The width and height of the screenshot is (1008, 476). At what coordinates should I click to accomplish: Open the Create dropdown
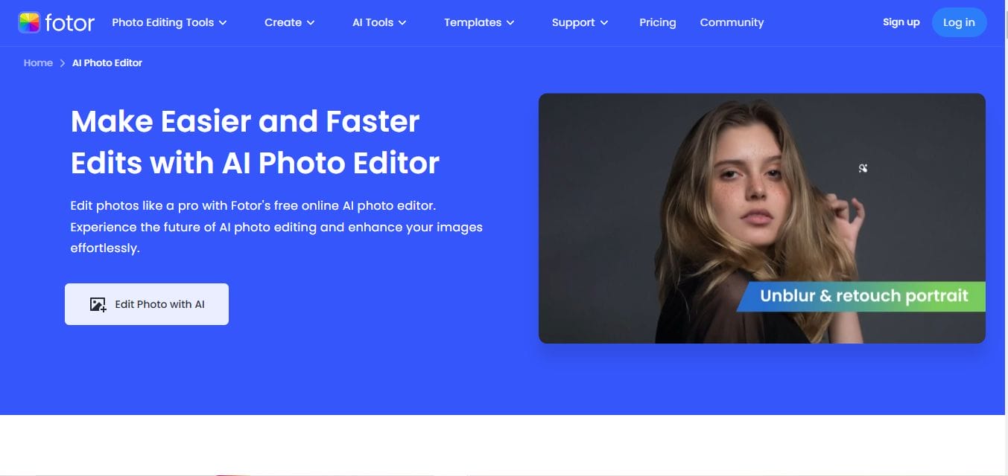click(289, 22)
